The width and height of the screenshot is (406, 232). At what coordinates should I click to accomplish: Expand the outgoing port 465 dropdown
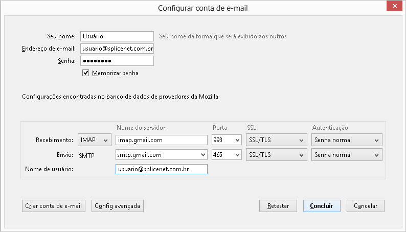(227, 155)
